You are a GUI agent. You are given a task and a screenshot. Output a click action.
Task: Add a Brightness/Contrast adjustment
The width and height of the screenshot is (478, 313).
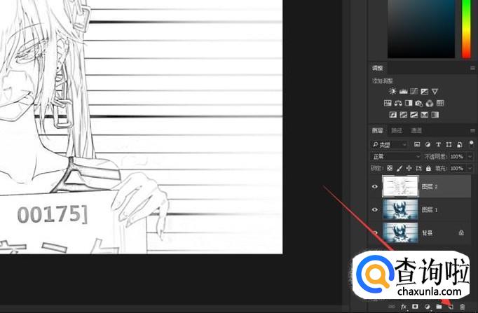(x=392, y=91)
